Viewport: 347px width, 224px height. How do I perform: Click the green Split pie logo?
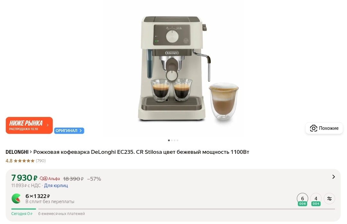tap(16, 198)
